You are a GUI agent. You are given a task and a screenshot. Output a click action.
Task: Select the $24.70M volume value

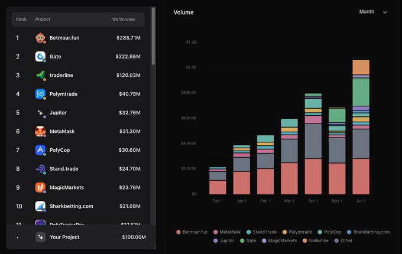[129, 169]
